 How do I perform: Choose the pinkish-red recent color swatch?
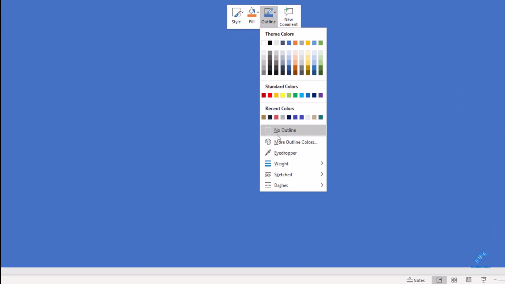[276, 117]
